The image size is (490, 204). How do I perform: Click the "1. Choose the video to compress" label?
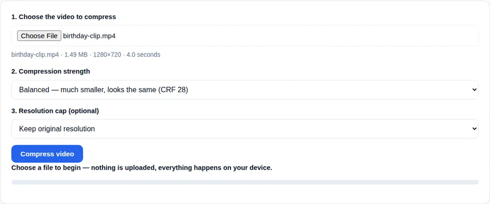click(64, 17)
